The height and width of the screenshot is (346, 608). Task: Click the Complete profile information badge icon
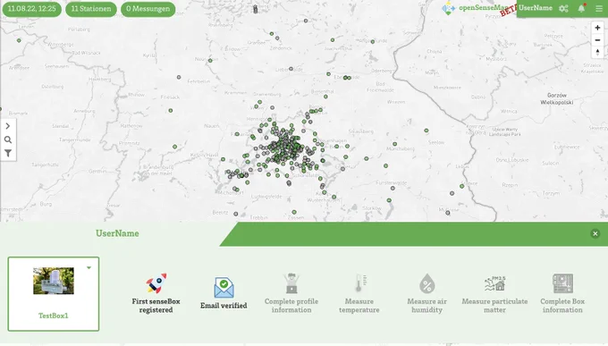click(291, 283)
